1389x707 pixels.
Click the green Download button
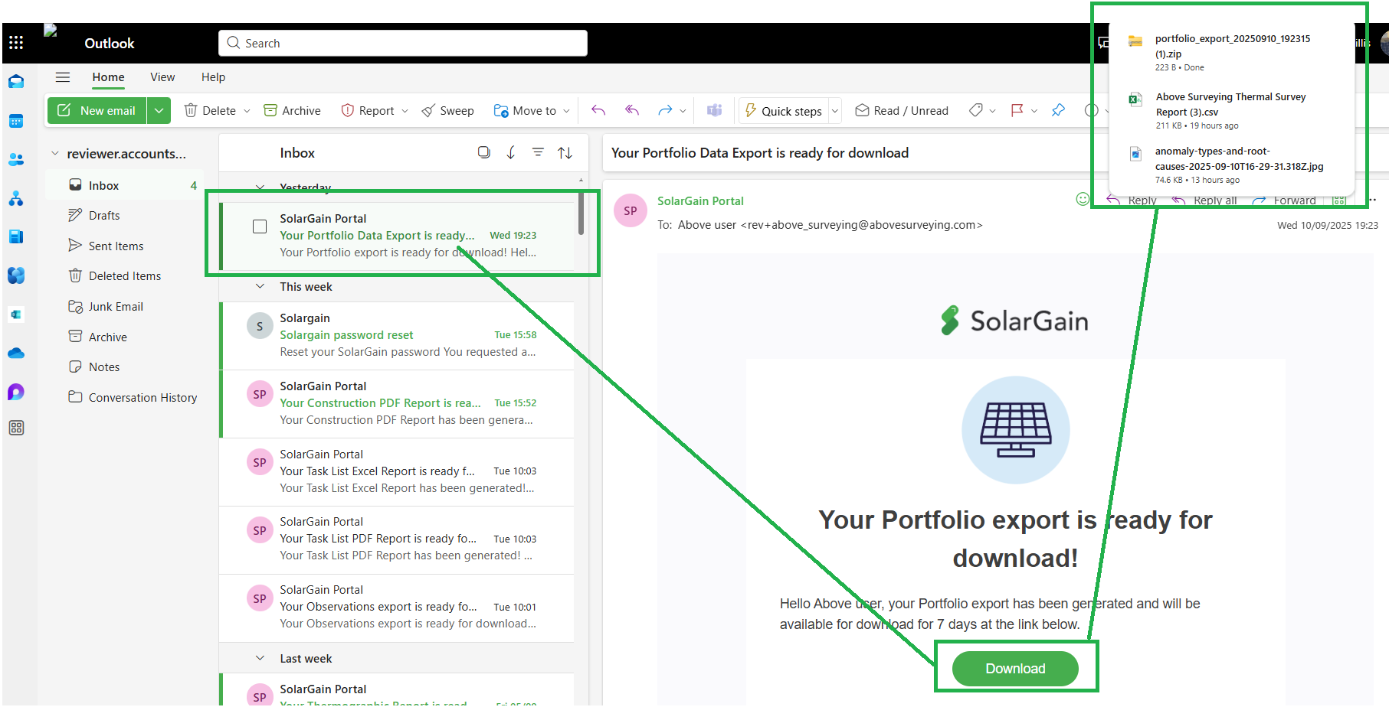(x=1015, y=669)
